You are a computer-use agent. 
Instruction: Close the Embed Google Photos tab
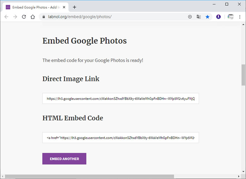64,7
